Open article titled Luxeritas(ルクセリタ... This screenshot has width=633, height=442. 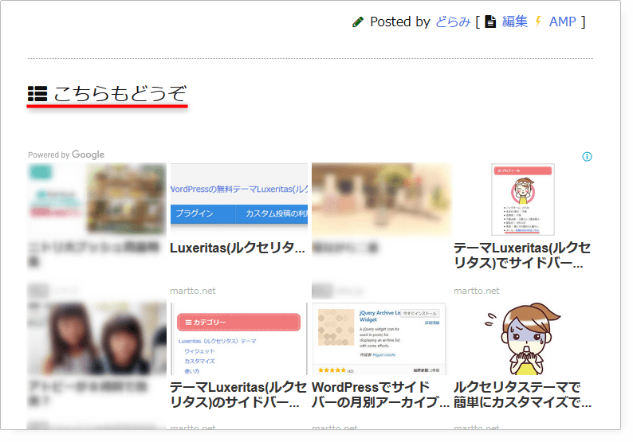238,248
